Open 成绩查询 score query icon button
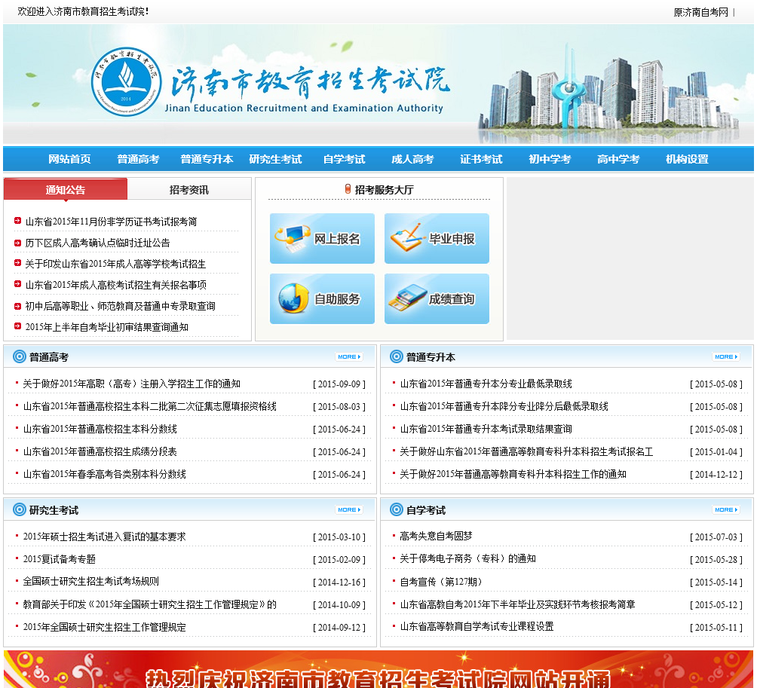 437,298
